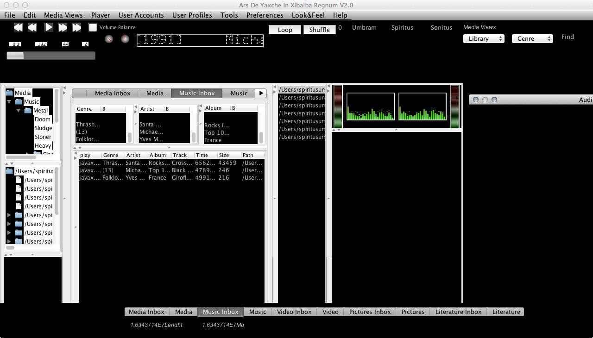Click the fast-forward transport icon
The image size is (593, 338).
(63, 27)
